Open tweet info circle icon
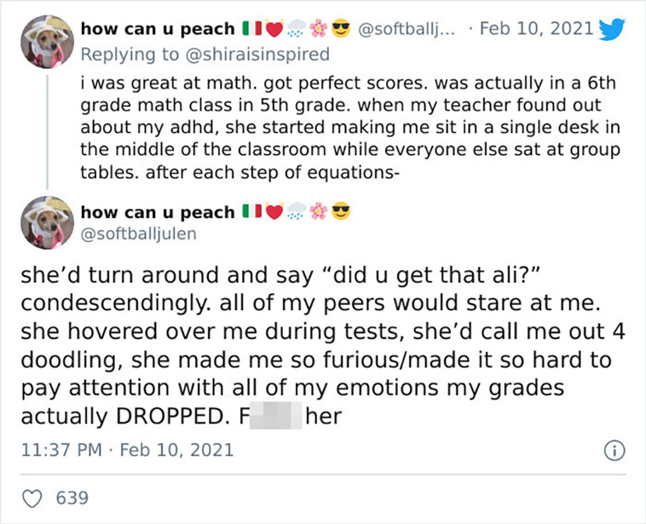This screenshot has width=646, height=524. coord(614,450)
